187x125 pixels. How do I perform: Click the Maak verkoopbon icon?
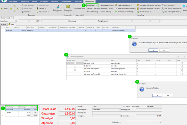tap(116, 8)
